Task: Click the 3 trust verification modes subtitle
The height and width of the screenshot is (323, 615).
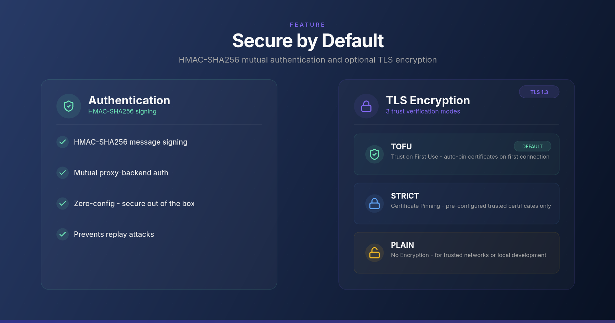Action: [423, 111]
